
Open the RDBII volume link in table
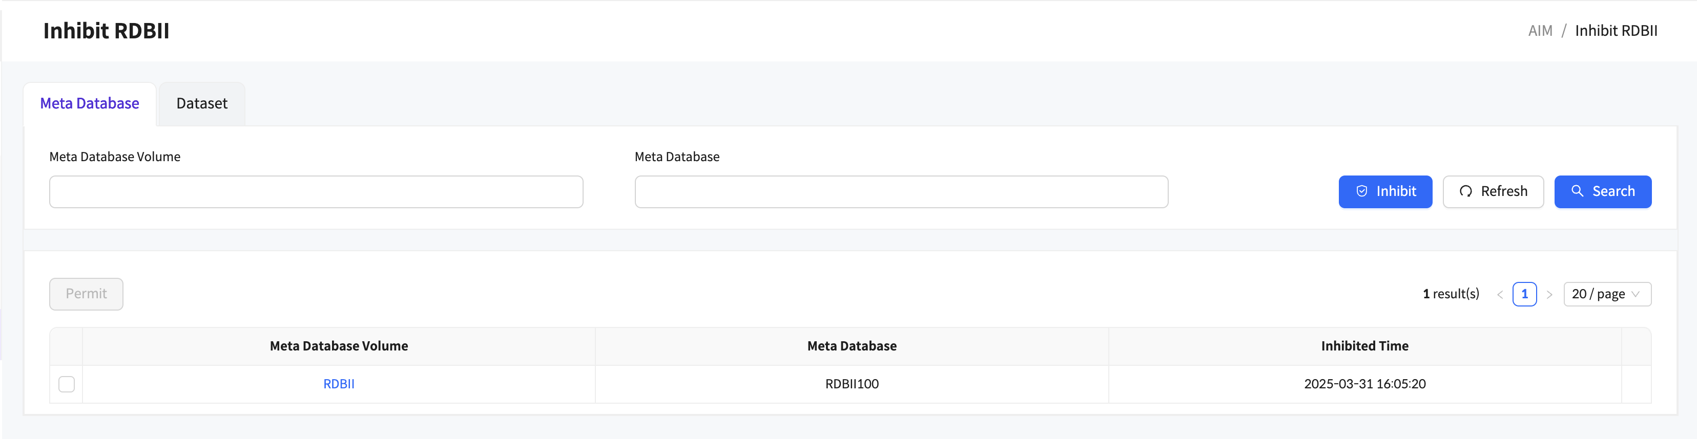(x=339, y=384)
